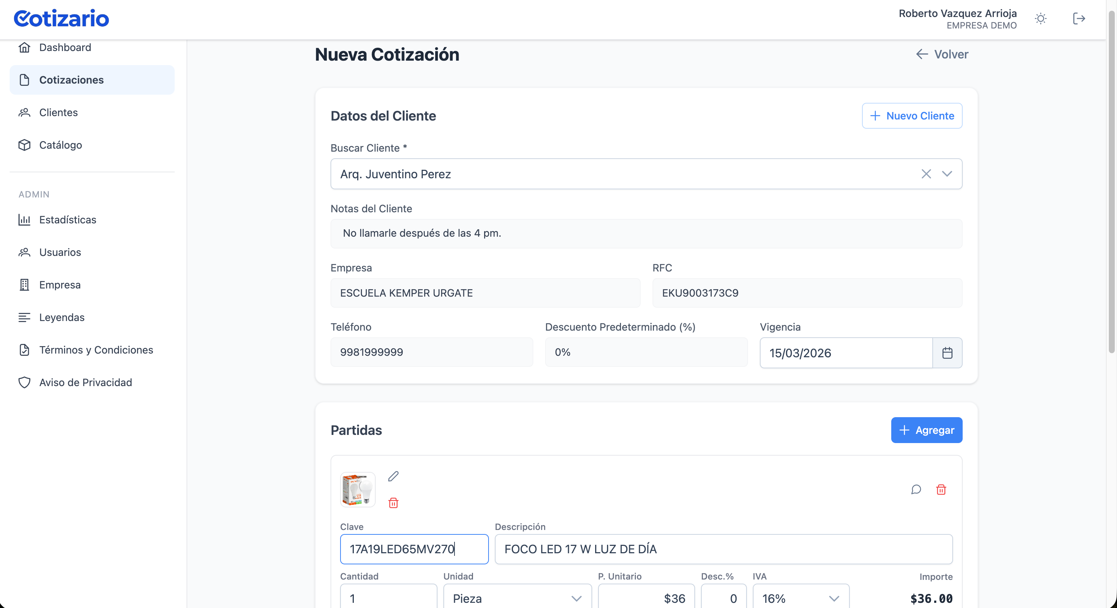1117x608 pixels.
Task: Click the foco LED product thumbnail
Action: tap(358, 489)
